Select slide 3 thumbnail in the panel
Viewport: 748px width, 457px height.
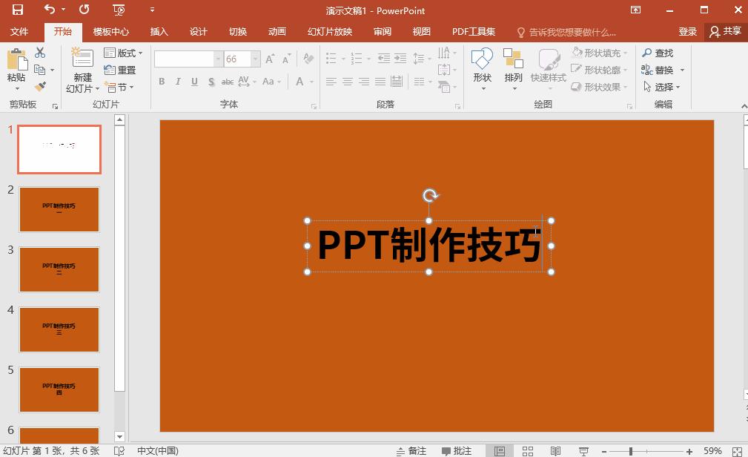tap(59, 269)
